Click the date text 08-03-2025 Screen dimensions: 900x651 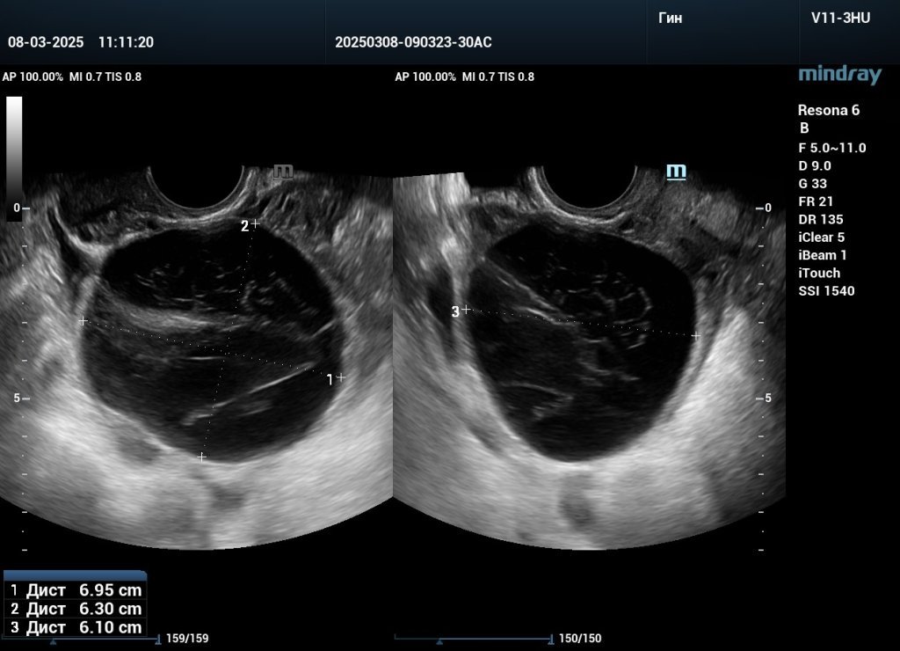tap(46, 42)
